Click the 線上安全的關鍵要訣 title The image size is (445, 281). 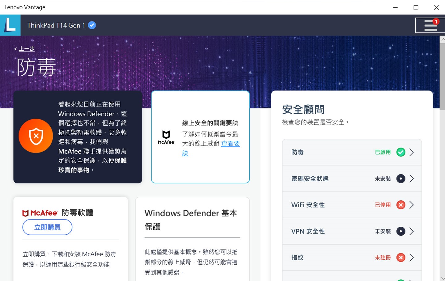210,123
